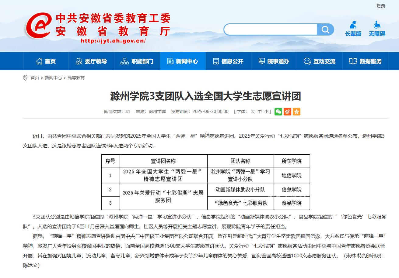
Task: Open the 数据服务 nav menu item
Action: click(x=365, y=61)
